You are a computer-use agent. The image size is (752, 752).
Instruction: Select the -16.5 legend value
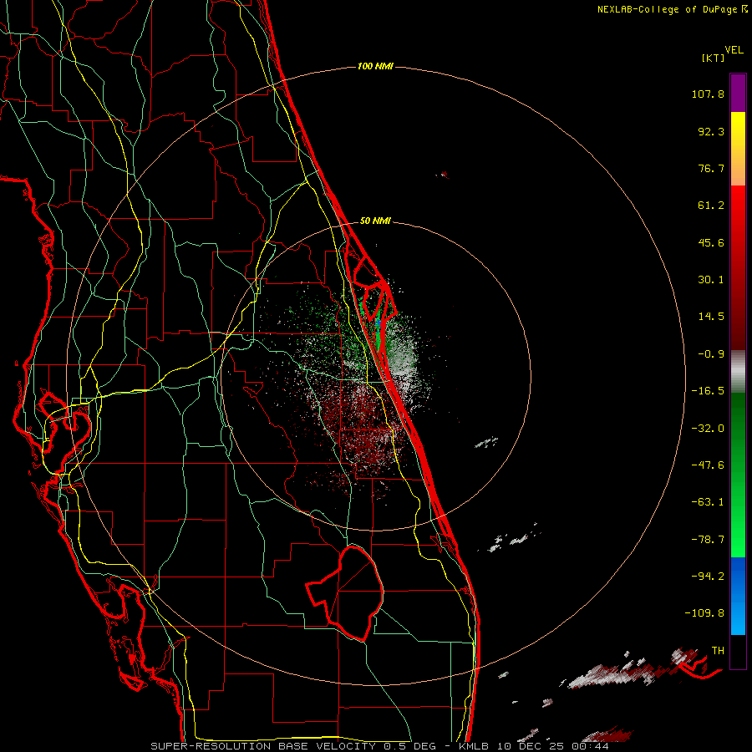[708, 391]
